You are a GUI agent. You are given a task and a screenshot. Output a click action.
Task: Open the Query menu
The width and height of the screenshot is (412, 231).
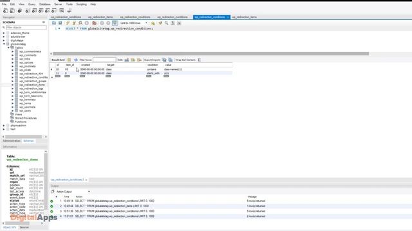pos(32,4)
